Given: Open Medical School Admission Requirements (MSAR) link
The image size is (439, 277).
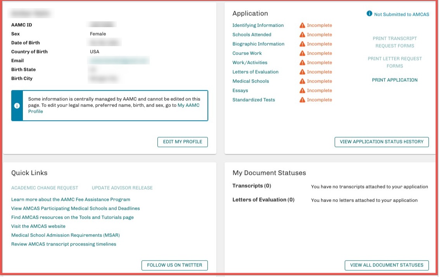Looking at the screenshot, I should tap(65, 235).
